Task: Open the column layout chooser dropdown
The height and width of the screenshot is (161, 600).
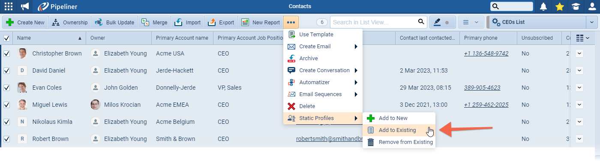Action: coord(582,38)
